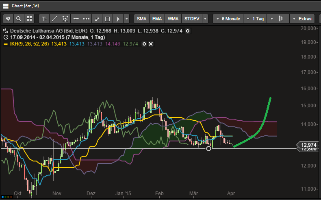Open options circle for IKH indicator
Image resolution: width=321 pixels, height=200 pixels.
tap(144, 44)
